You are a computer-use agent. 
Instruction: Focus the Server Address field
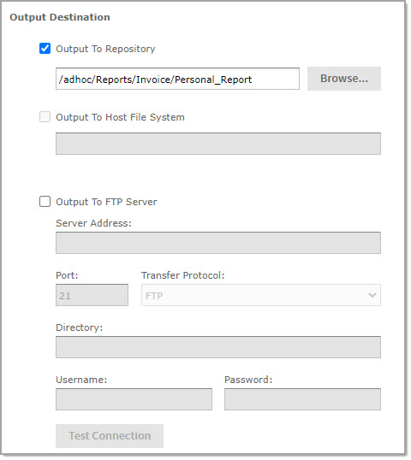click(x=218, y=243)
